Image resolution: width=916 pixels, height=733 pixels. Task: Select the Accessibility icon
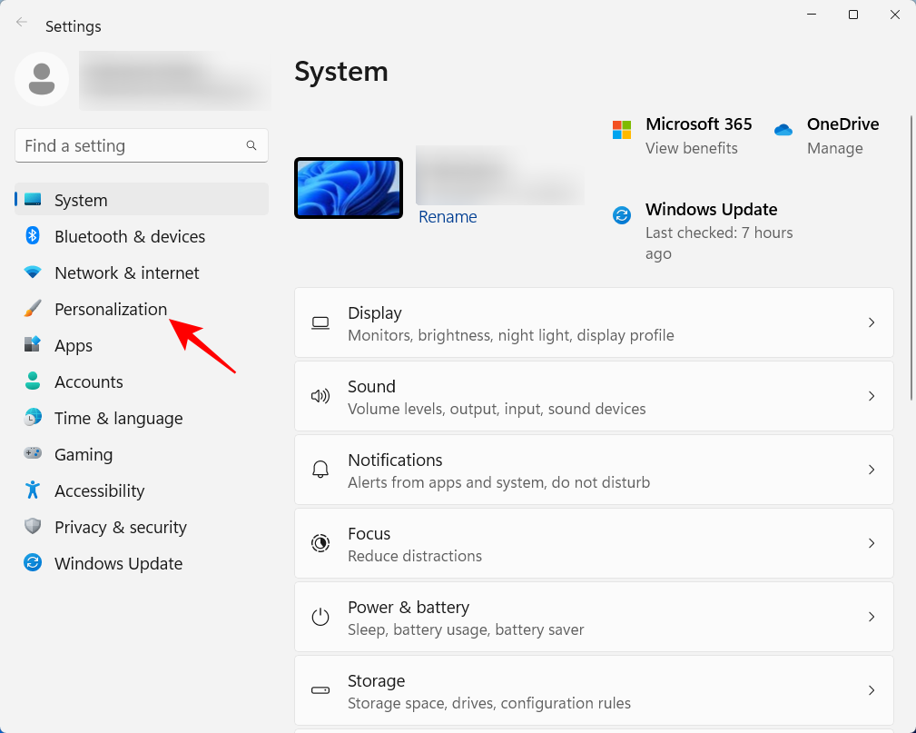32,490
